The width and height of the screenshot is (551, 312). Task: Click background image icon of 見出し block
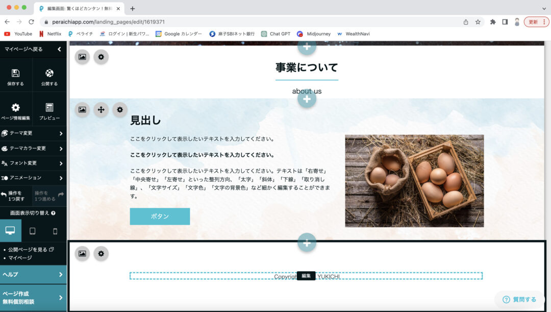coord(82,109)
